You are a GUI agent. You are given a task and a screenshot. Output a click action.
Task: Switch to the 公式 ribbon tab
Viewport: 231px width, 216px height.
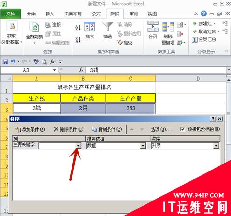click(x=96, y=14)
